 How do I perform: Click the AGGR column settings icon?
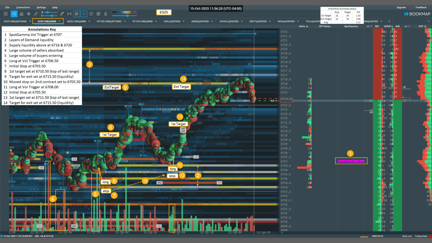click(x=392, y=26)
